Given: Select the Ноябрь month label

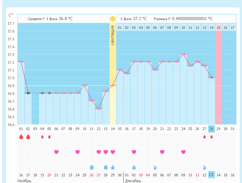Looking at the screenshot, I should point(24,181).
